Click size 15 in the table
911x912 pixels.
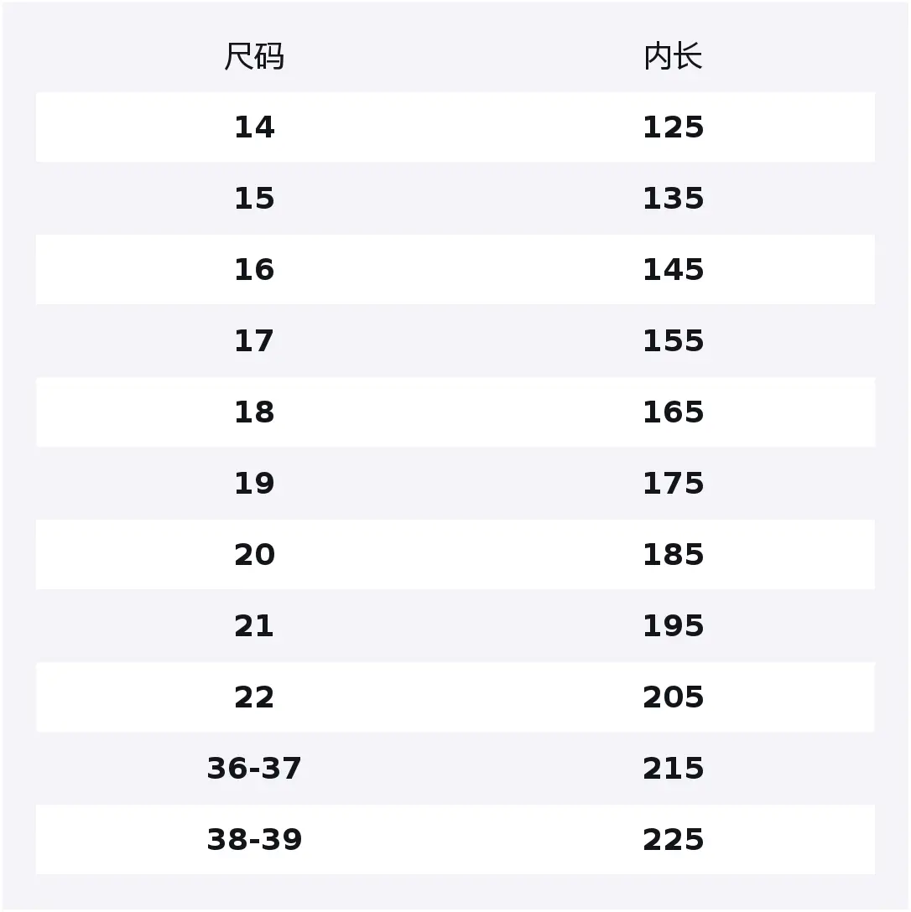[254, 199]
